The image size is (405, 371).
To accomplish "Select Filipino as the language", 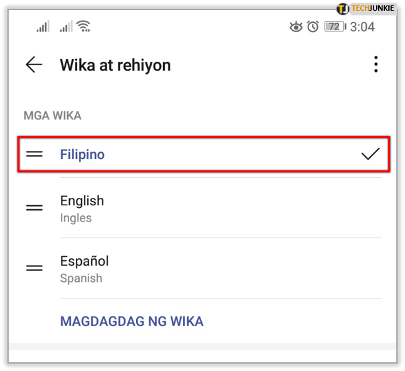I will coord(204,154).
